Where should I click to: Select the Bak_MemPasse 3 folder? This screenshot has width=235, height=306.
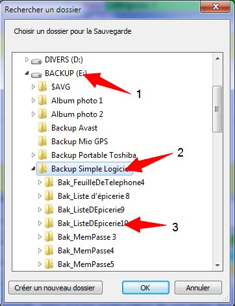point(87,237)
